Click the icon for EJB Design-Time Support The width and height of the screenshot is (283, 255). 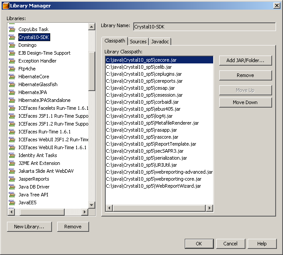click(x=12, y=53)
